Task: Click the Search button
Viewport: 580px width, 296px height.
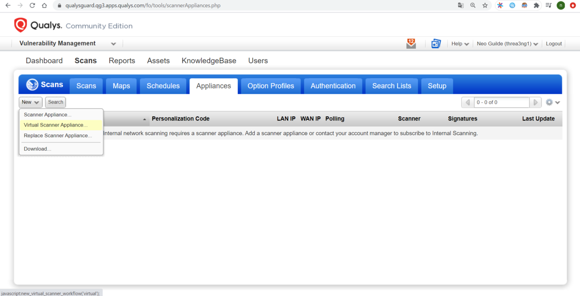Action: (56, 102)
